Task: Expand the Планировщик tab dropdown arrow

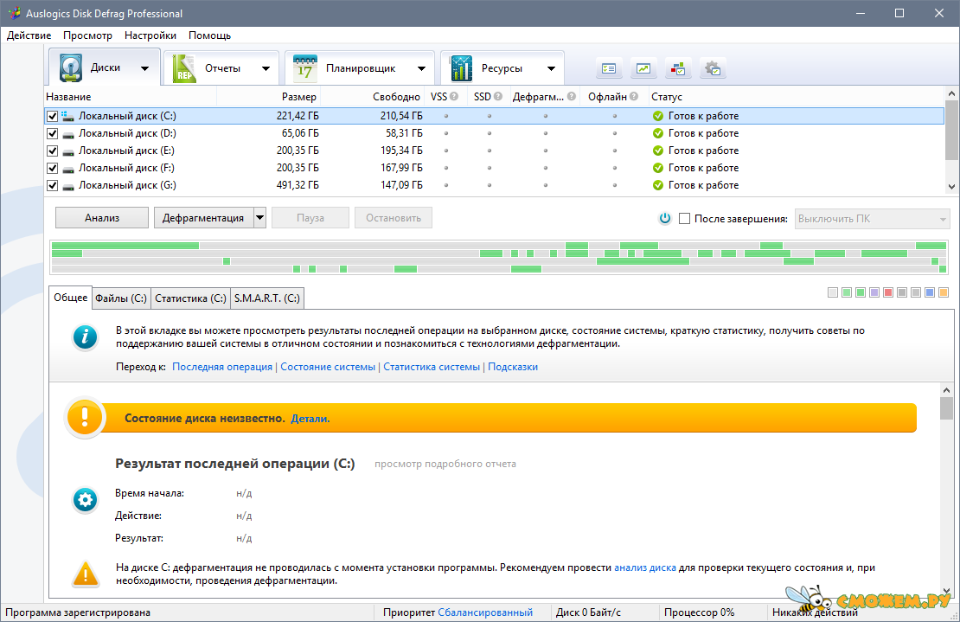Action: coord(421,68)
